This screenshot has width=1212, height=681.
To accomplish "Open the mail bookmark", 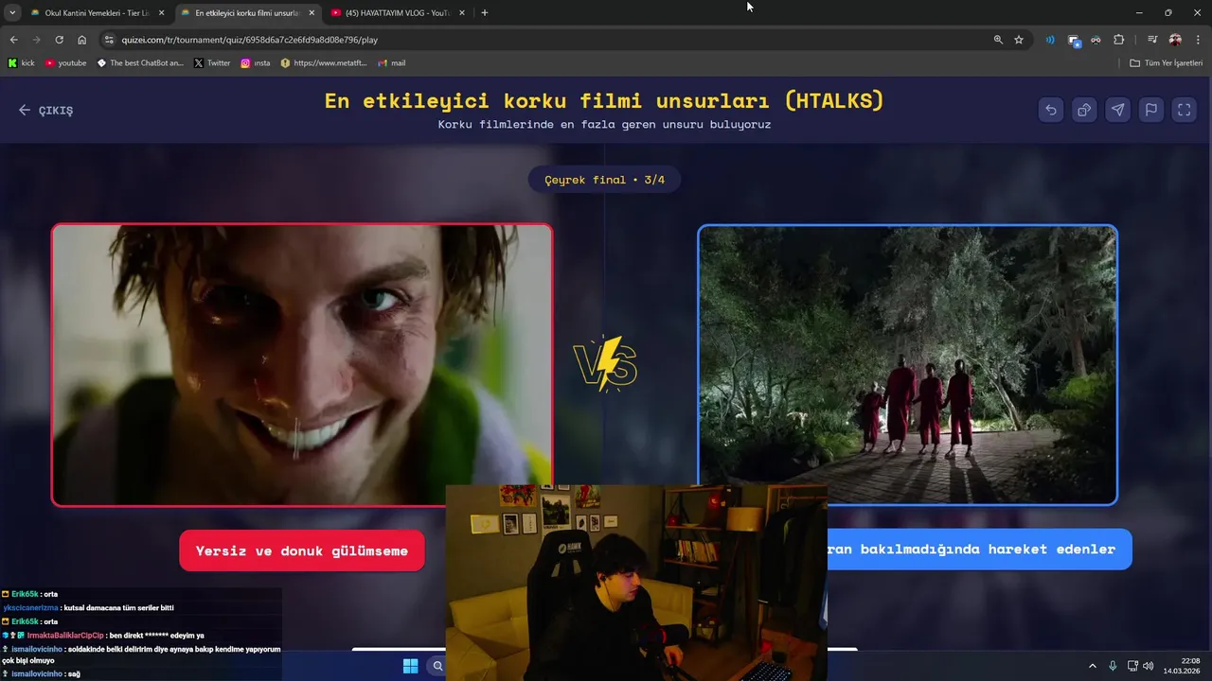I will tap(392, 63).
